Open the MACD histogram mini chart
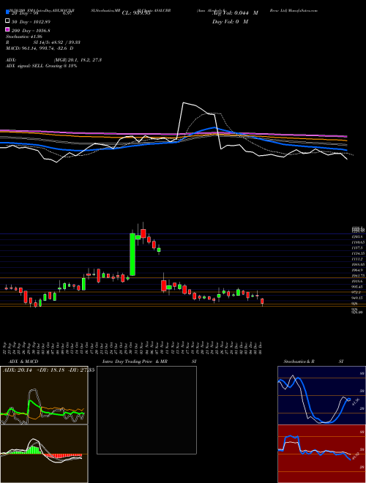The image size is (366, 483). point(44,454)
